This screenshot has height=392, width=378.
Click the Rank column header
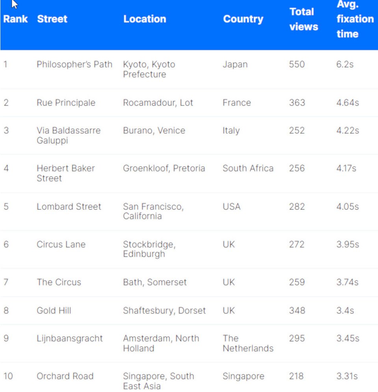[15, 19]
